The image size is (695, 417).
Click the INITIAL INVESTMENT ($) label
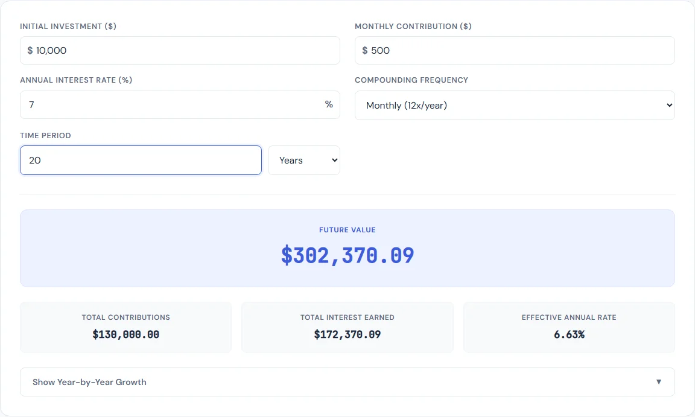68,26
